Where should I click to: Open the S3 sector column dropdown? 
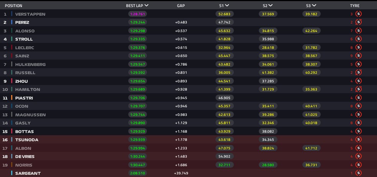[x=314, y=6]
